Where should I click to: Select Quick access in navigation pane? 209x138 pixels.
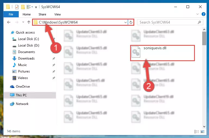click(x=25, y=32)
